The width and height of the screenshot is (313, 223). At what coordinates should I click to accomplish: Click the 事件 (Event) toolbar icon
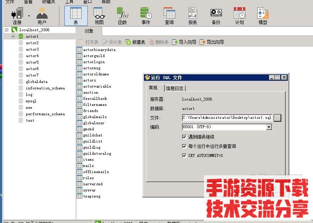[146, 15]
